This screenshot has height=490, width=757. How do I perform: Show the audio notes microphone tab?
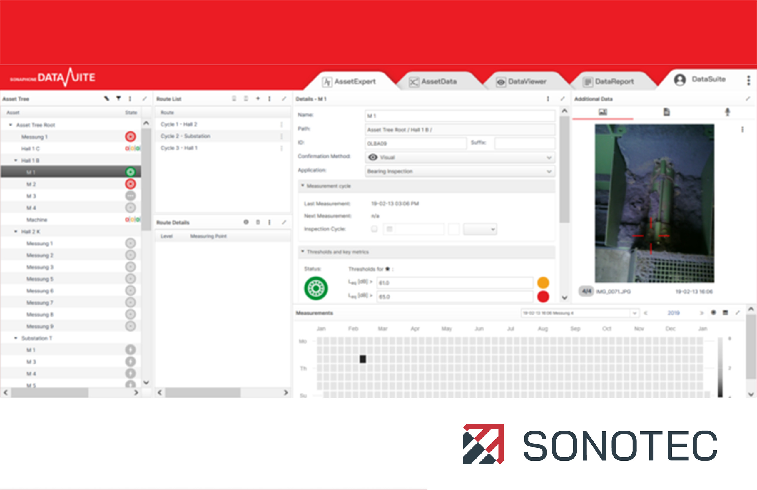click(x=727, y=112)
